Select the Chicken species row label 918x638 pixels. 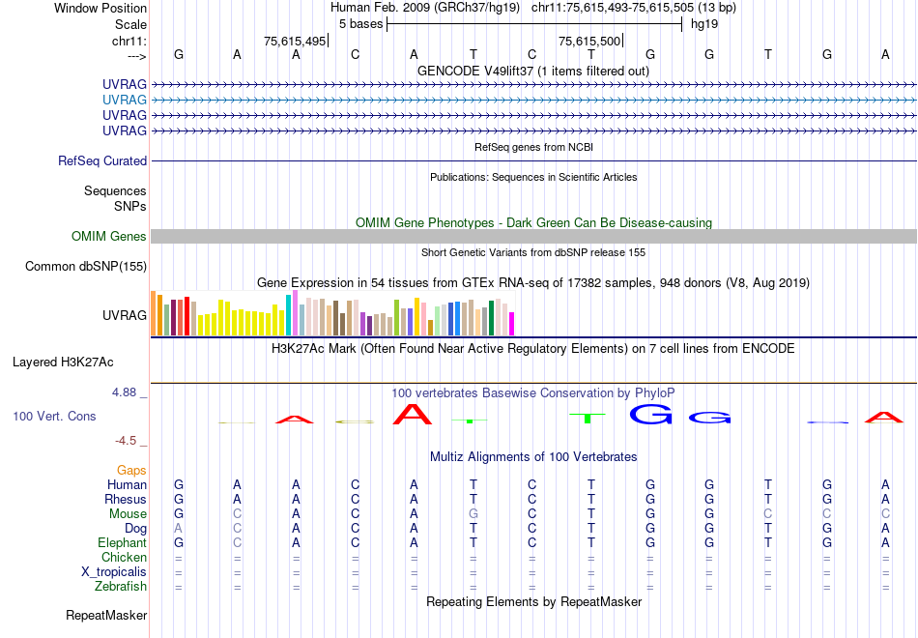click(x=124, y=557)
